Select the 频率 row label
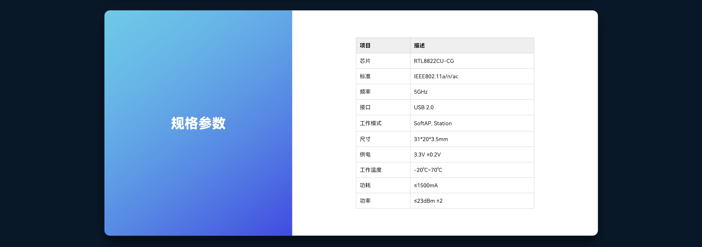 tap(365, 92)
